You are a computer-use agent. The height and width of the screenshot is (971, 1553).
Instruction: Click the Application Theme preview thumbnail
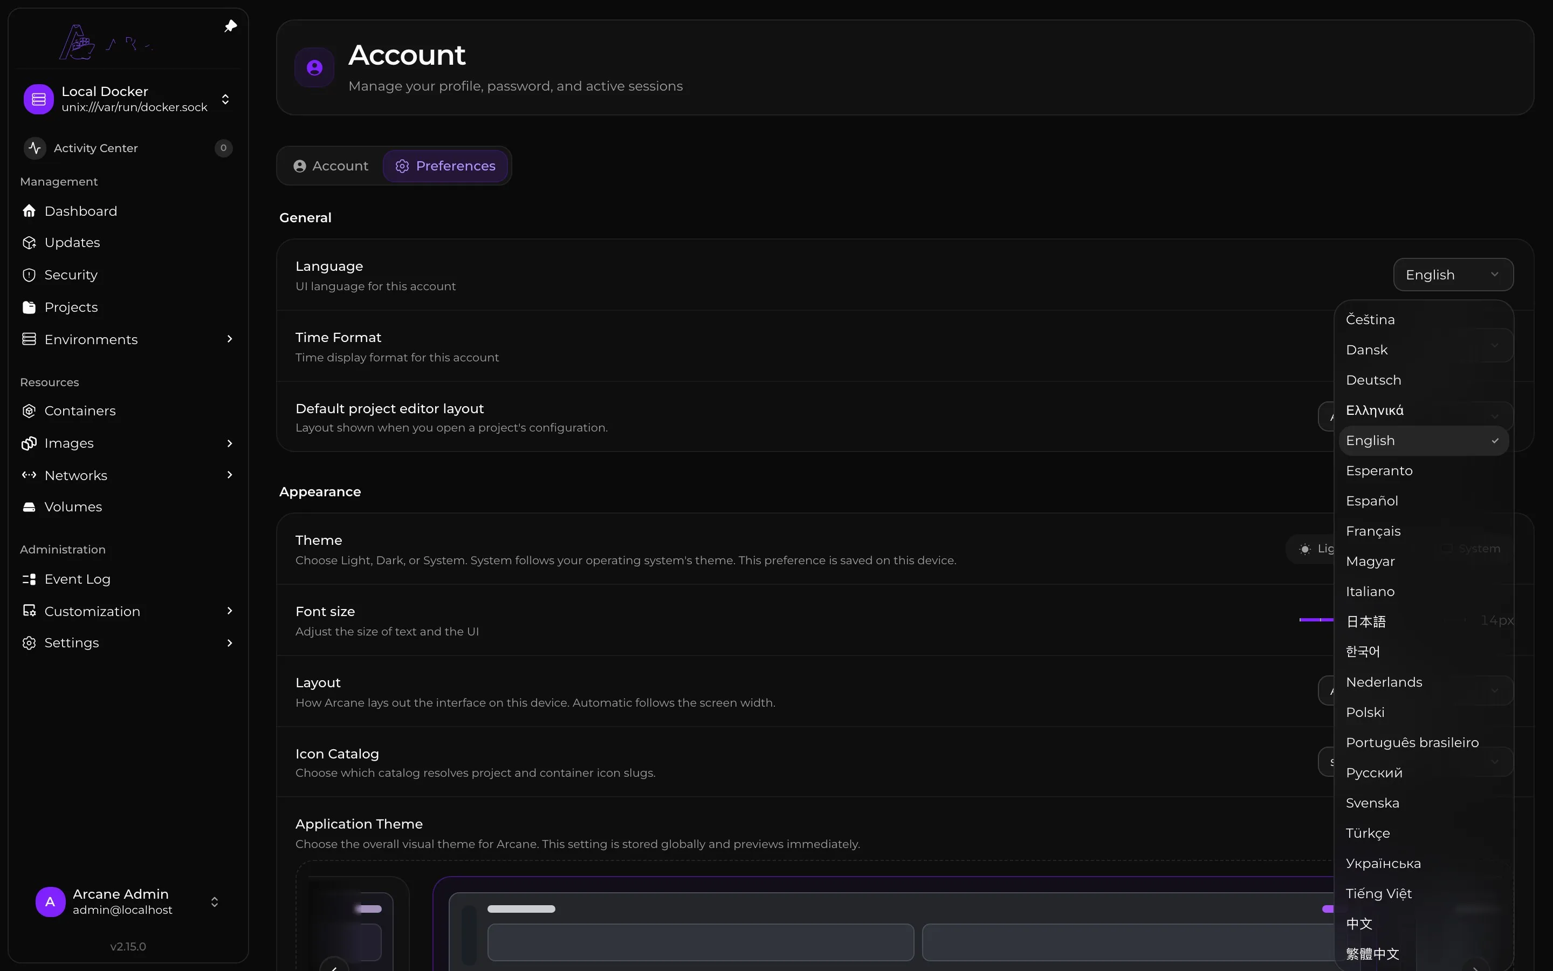pos(883,925)
